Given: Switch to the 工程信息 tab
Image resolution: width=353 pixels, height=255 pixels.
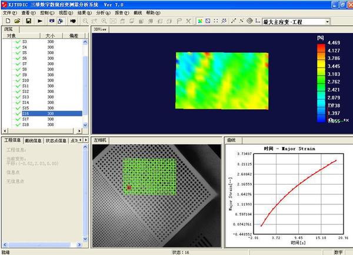Looking at the screenshot, I should tap(12, 140).
